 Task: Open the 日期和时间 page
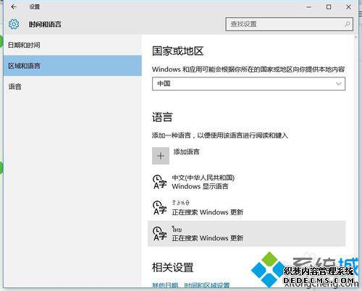click(72, 45)
